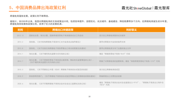Click the paragraph beginning '据统计，自2005年以来'
The width and height of the screenshot is (179, 100).
click(89, 23)
